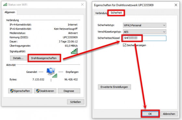Open the Details... button
Image resolution: width=182 pixels, height=120 pixels.
pyautogui.click(x=18, y=58)
